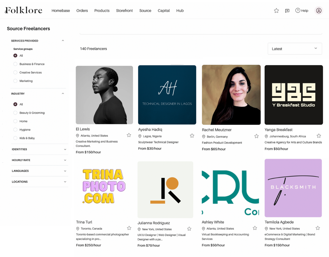Star Ayesha Hadiq's freelancer card
The width and height of the screenshot is (329, 257).
coord(192,136)
